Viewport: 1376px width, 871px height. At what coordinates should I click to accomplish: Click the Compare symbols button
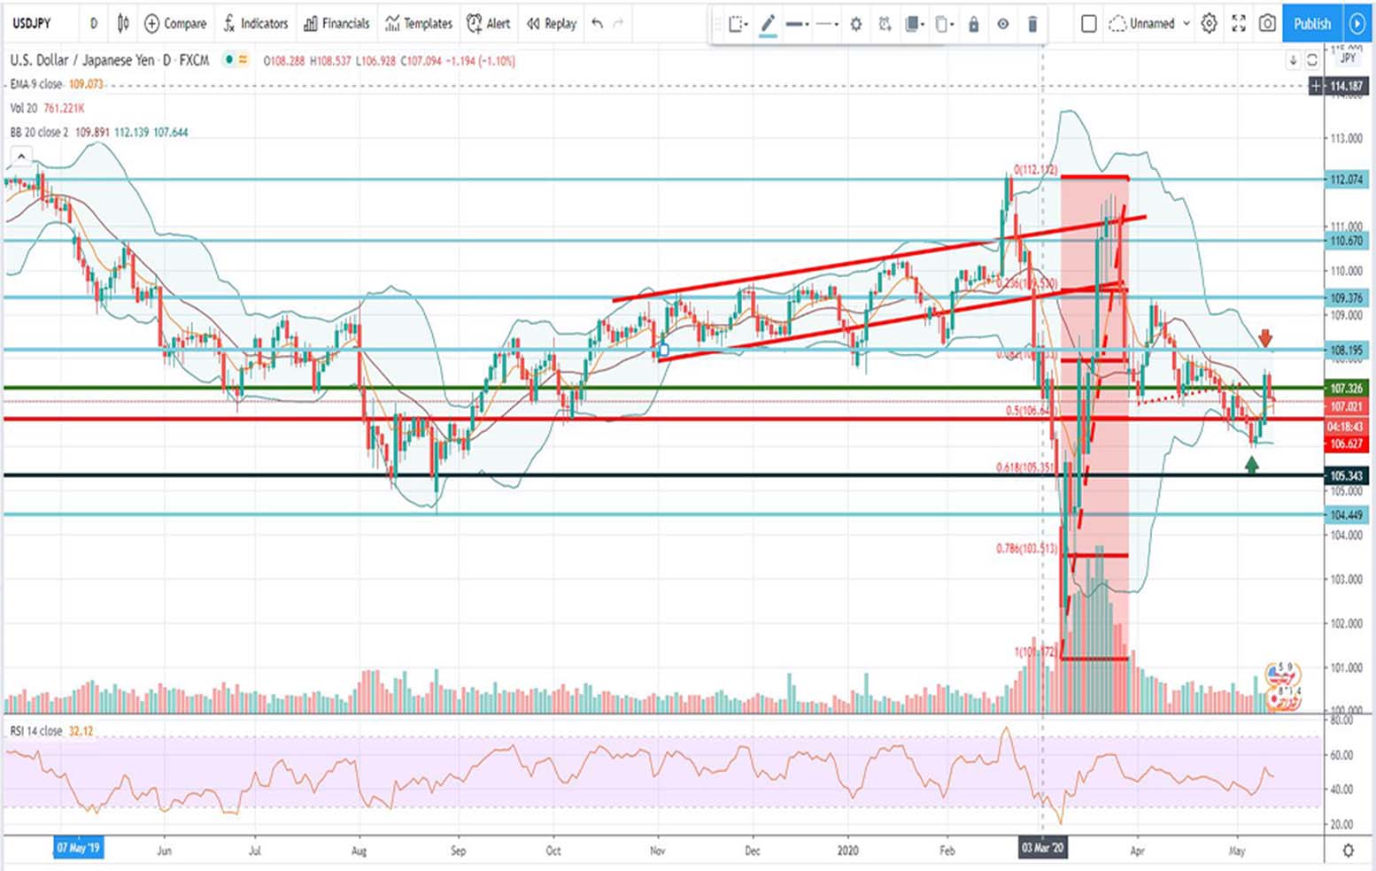[175, 24]
